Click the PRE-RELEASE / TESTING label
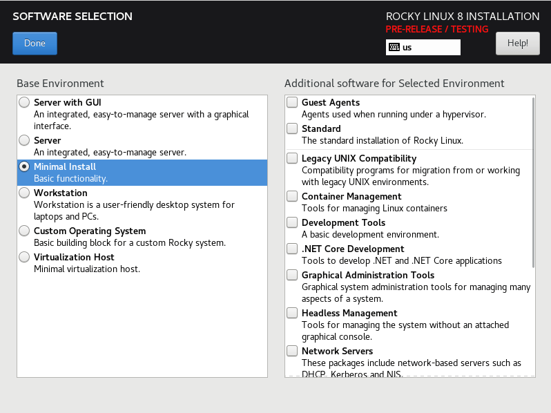551x413 pixels. [437, 29]
